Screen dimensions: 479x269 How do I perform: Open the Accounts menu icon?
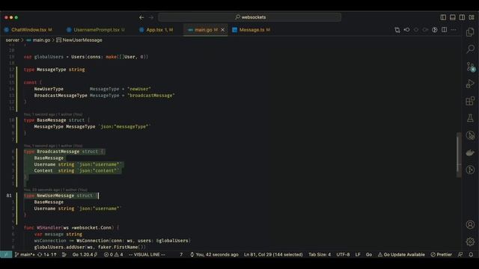point(470,224)
